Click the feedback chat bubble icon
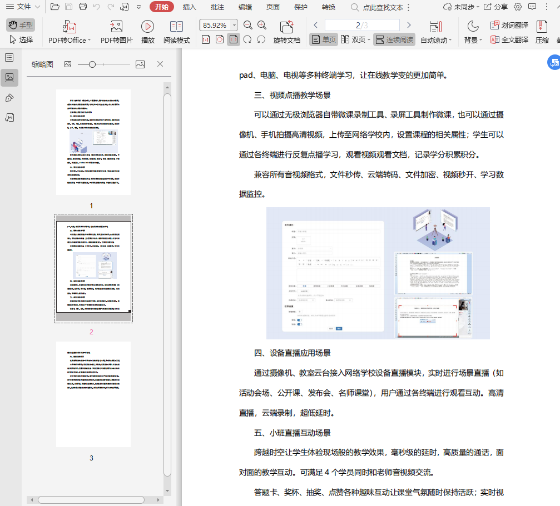560x506 pixels. click(532, 7)
